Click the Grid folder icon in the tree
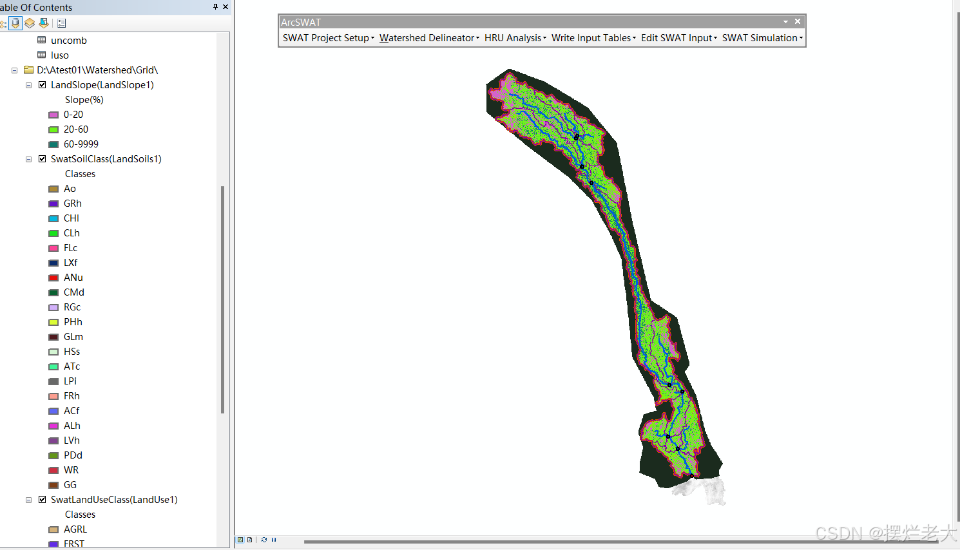960x550 pixels. [28, 70]
